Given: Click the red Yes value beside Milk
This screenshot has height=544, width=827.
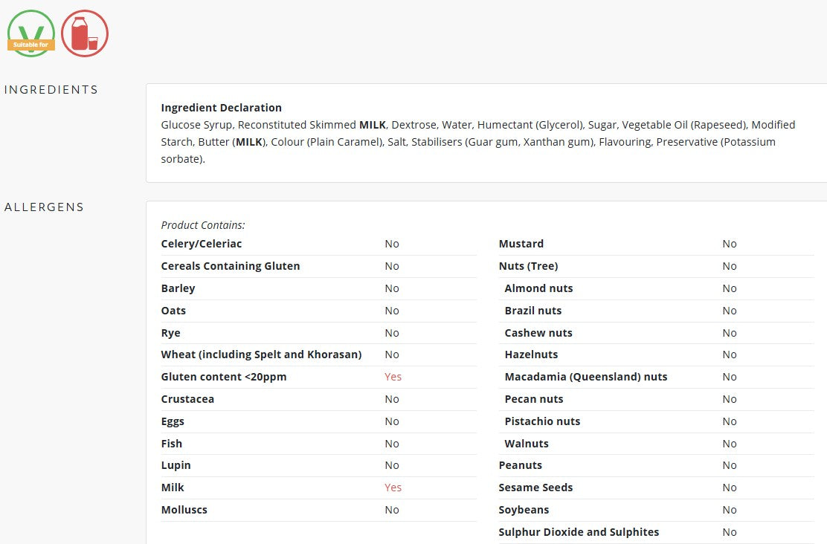Looking at the screenshot, I should click(393, 488).
